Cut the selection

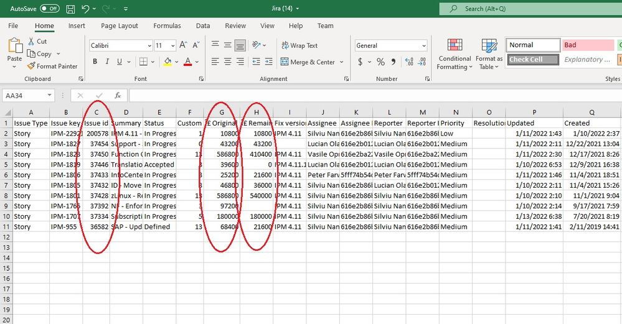[37, 41]
